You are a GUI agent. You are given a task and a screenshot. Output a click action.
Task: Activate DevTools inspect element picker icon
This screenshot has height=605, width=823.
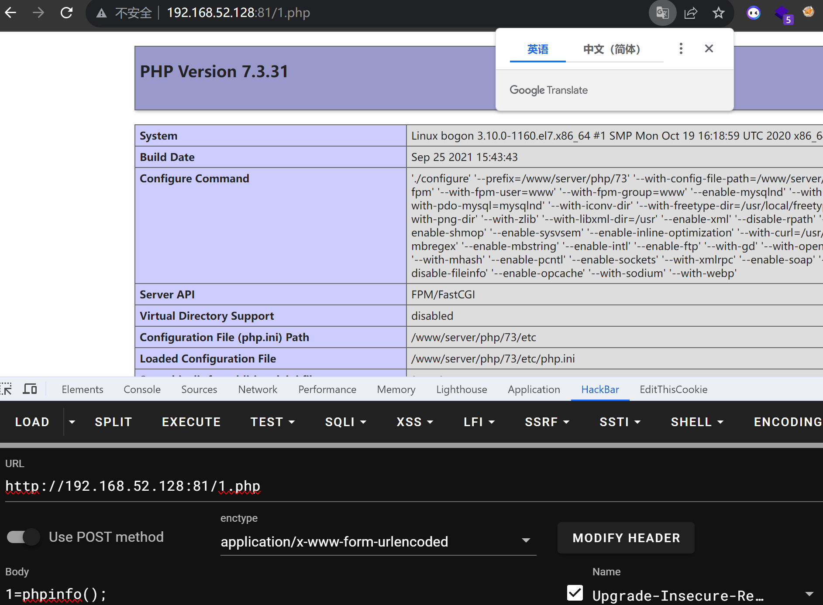click(x=6, y=389)
